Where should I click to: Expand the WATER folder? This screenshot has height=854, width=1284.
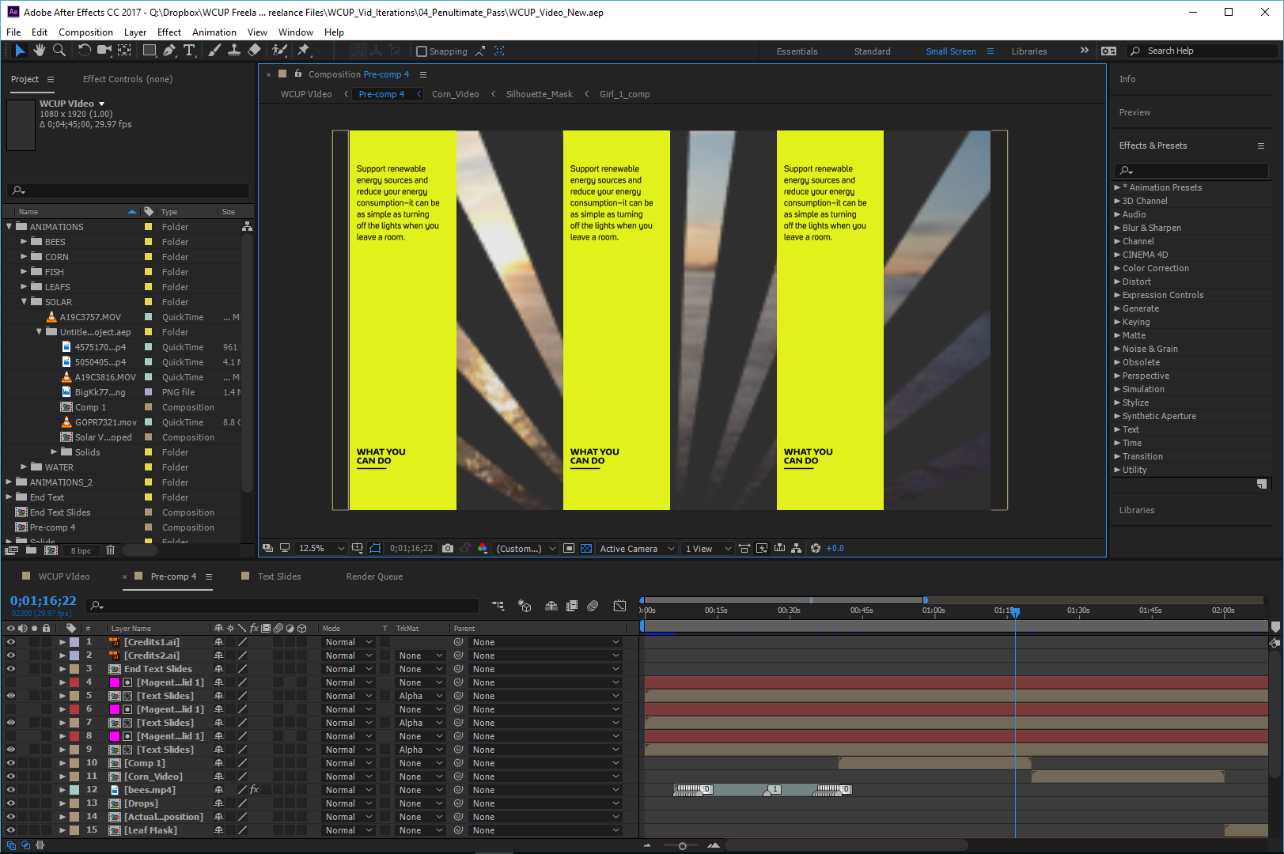coord(24,467)
